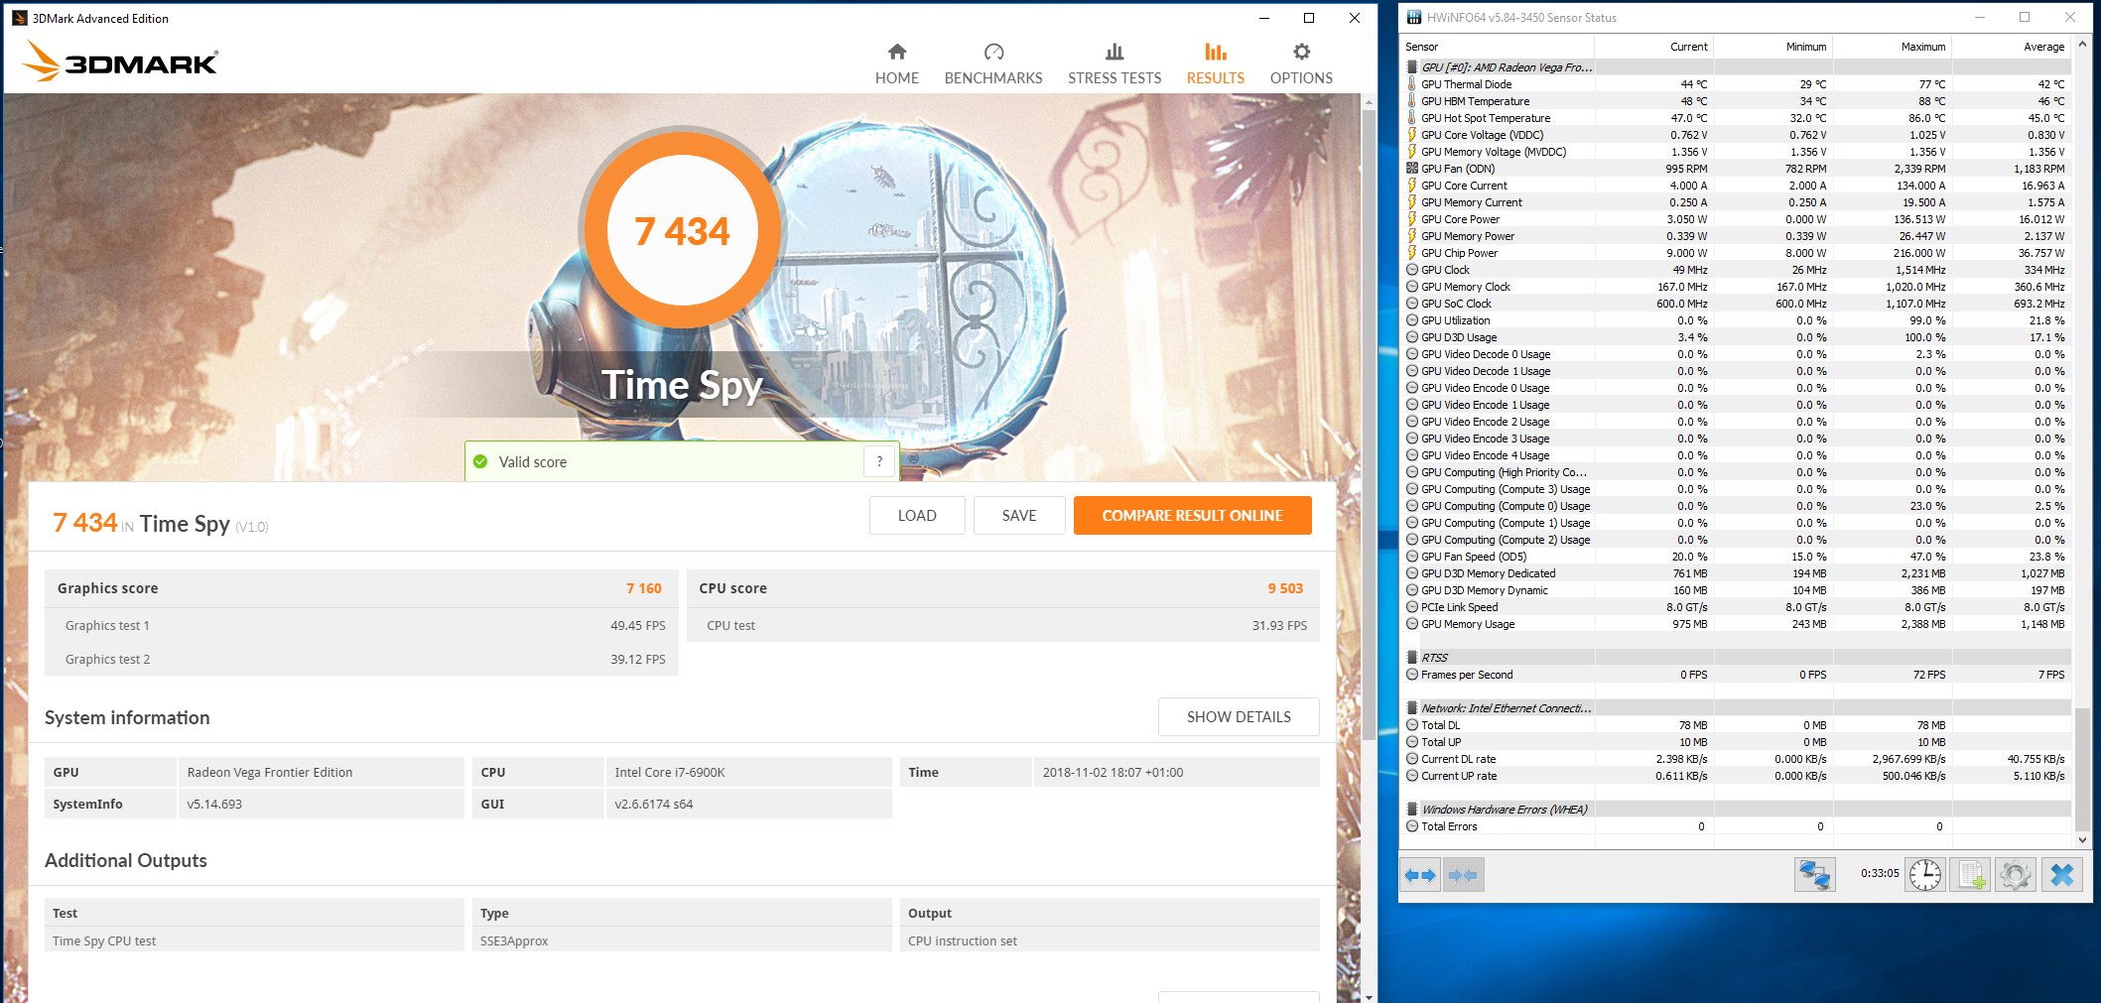The width and height of the screenshot is (2101, 1003).
Task: Select the GPU Fan Speed (OD5) row
Action: click(1737, 557)
